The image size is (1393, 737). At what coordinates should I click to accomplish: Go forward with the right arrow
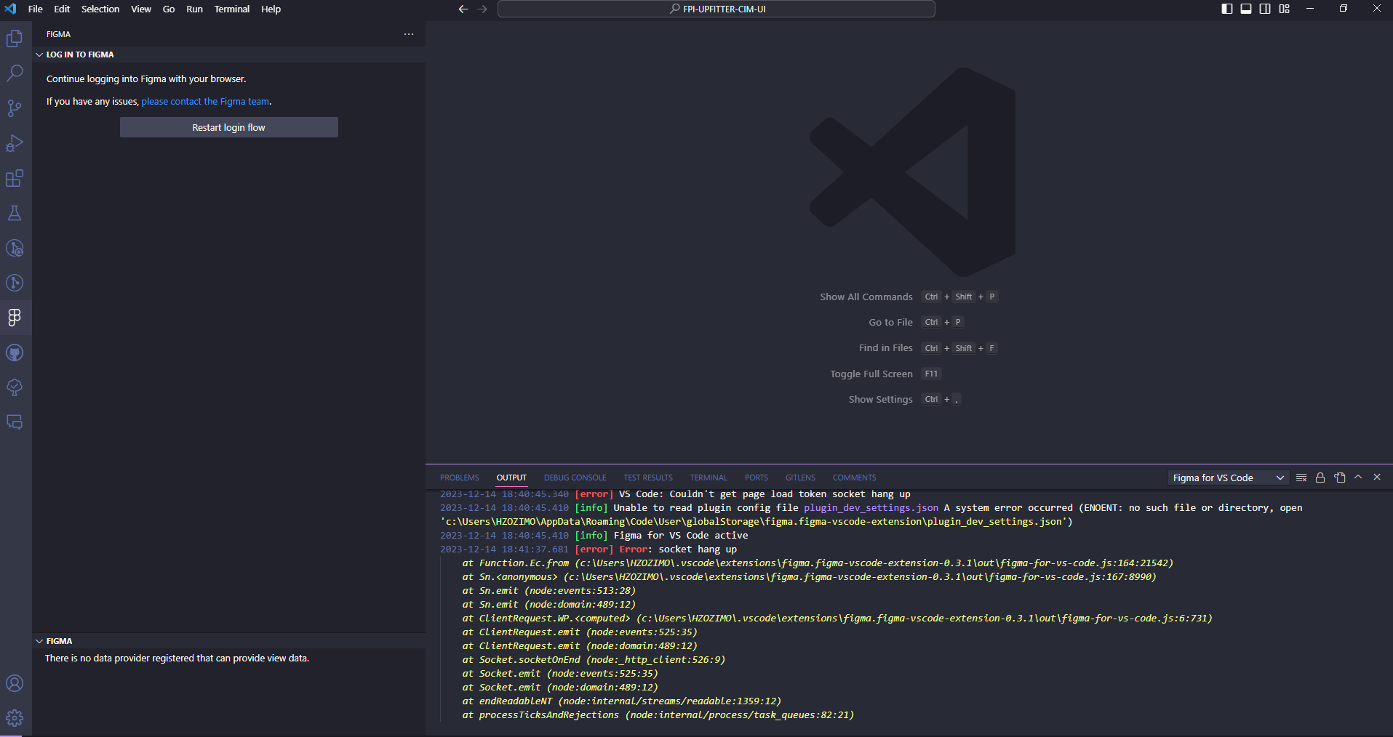[x=482, y=9]
